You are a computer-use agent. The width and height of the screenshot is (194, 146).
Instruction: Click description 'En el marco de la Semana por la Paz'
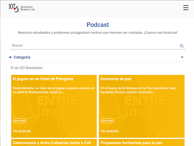coord(138,90)
